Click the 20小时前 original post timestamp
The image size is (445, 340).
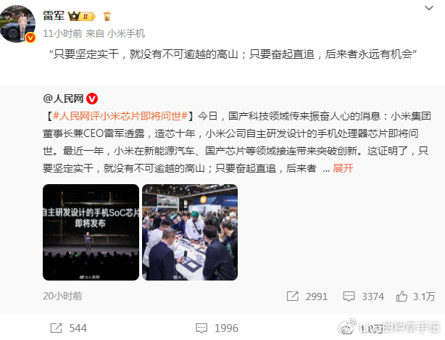62,296
